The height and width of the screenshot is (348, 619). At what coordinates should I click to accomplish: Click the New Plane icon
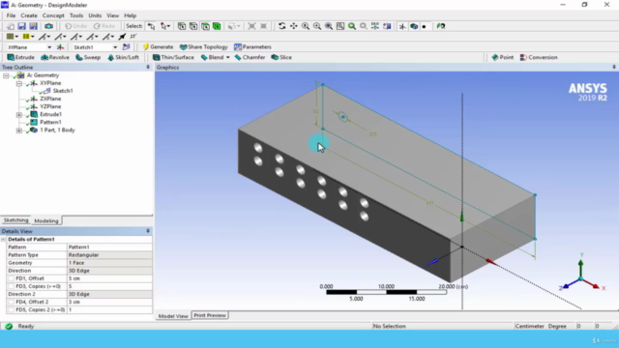(x=60, y=47)
